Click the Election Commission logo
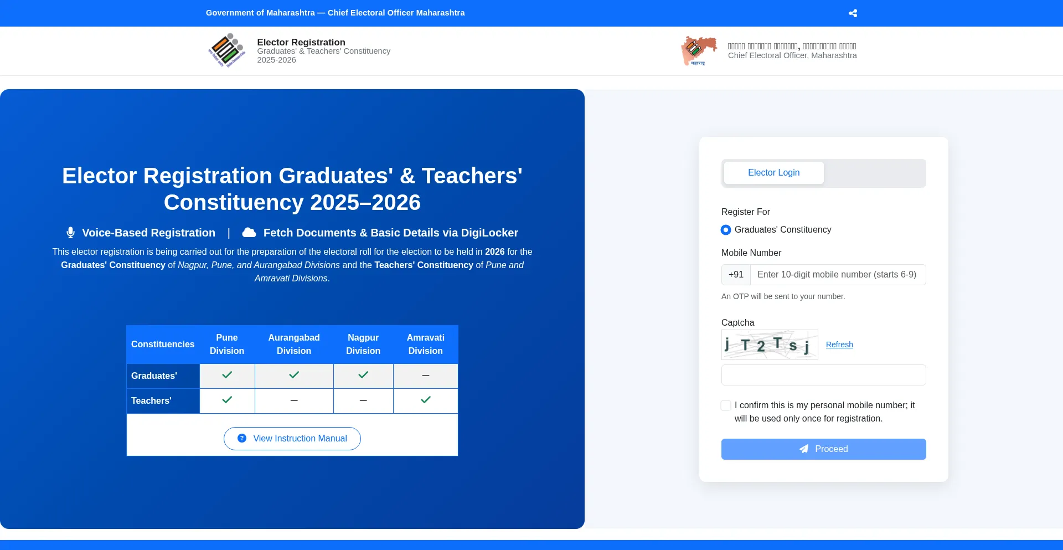Image resolution: width=1063 pixels, height=550 pixels. tap(227, 50)
